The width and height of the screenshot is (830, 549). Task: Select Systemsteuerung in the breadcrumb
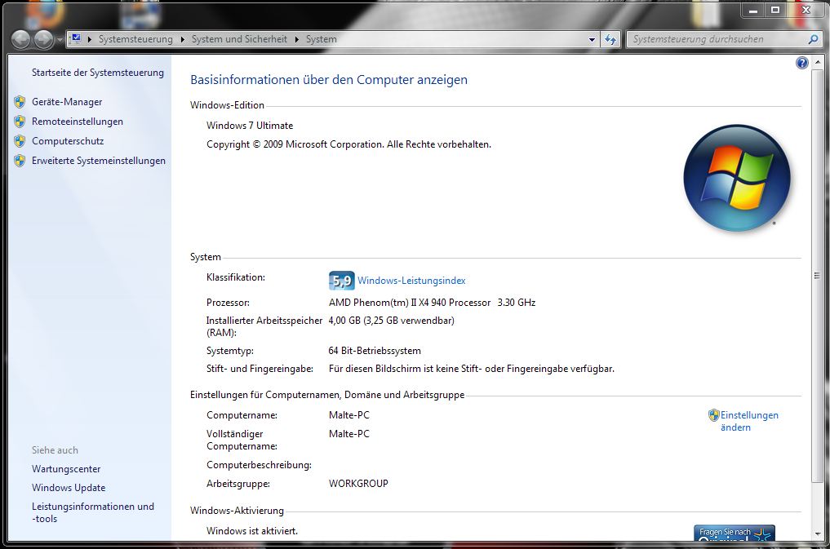(135, 39)
